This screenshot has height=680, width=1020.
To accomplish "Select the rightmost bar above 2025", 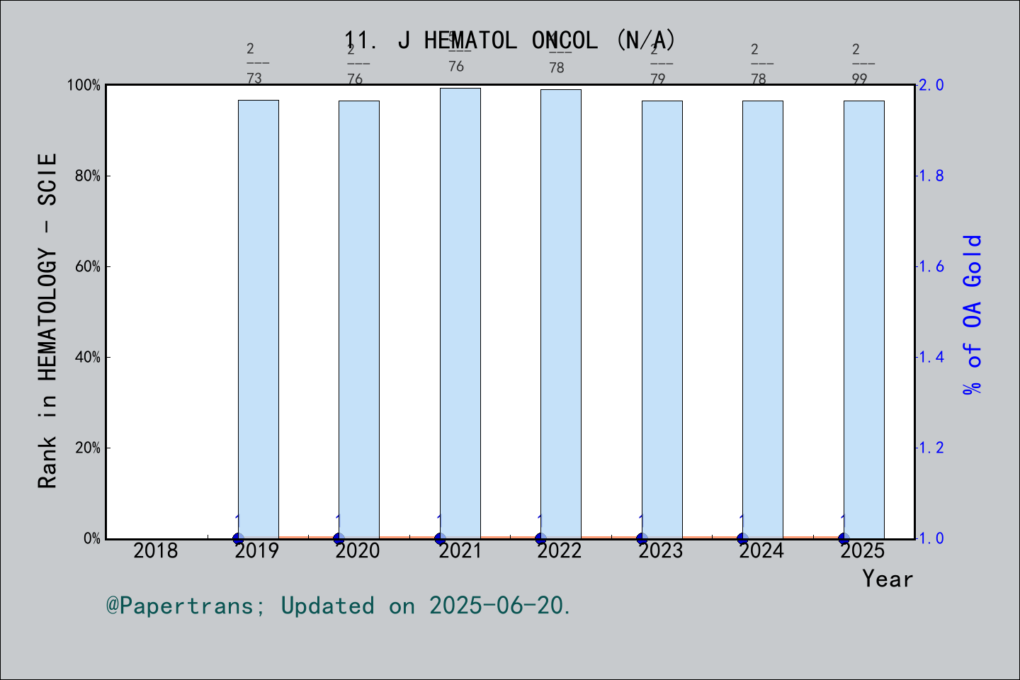I will [863, 319].
